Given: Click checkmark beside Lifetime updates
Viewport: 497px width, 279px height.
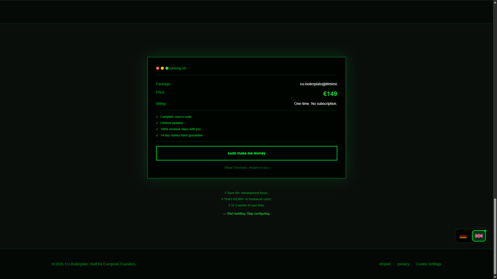Looking at the screenshot, I should 157,123.
